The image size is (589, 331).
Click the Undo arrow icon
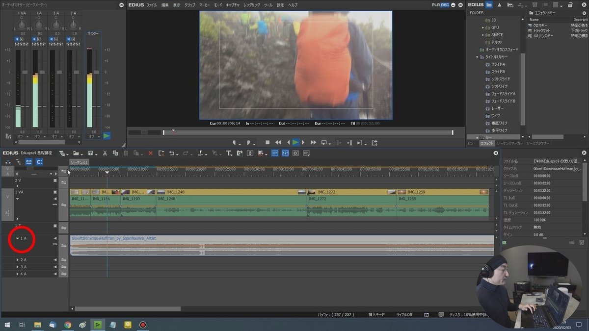pyautogui.click(x=171, y=153)
